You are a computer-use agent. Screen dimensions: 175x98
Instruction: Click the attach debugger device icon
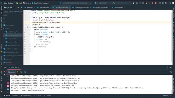pos(149,3)
